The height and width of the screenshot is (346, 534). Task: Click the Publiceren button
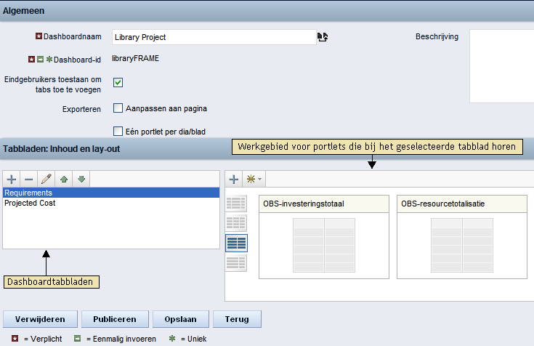(x=115, y=319)
